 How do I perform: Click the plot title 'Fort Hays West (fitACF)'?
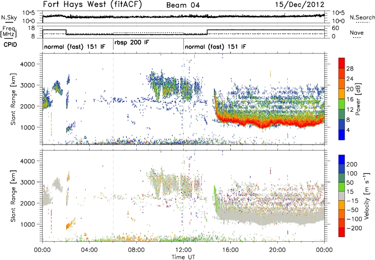[92, 5]
